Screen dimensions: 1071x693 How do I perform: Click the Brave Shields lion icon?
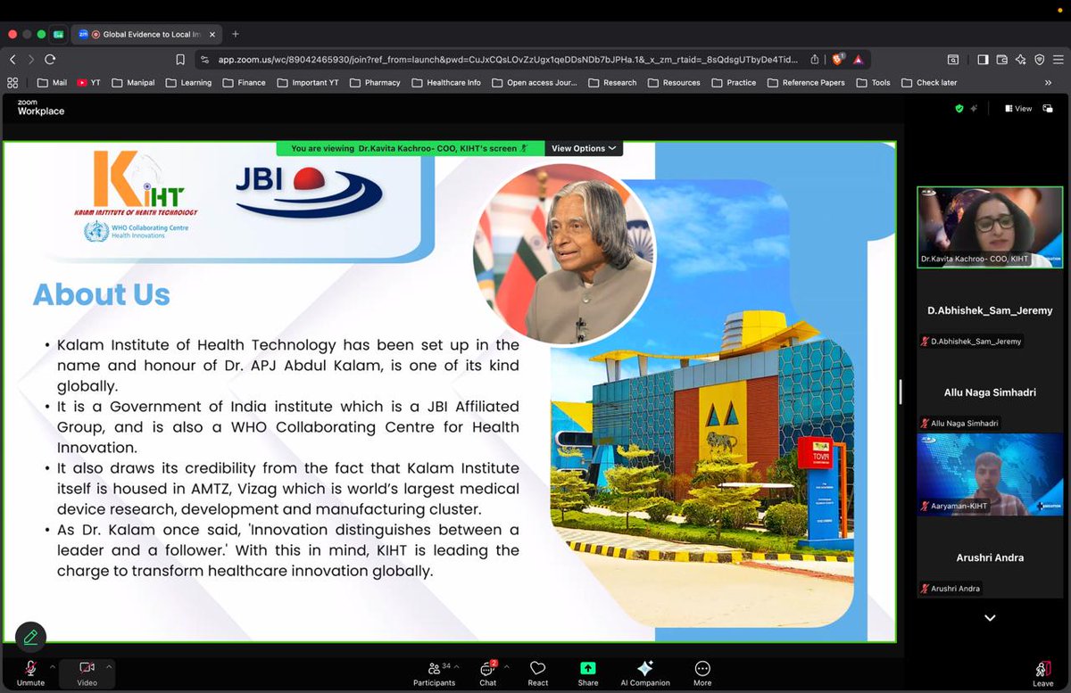[x=838, y=59]
